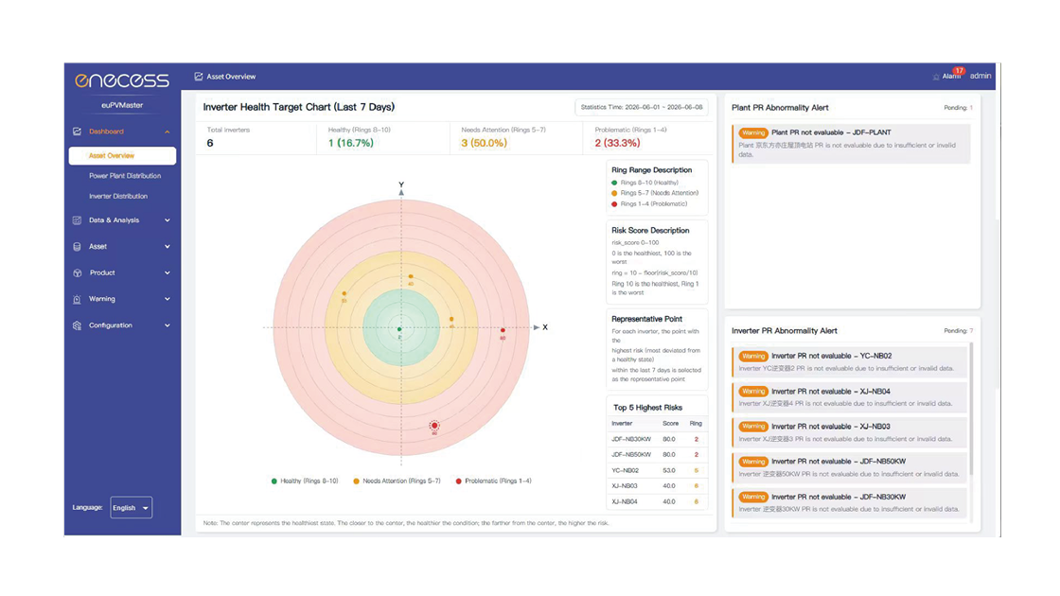Screen dimensions: 1060x596
Task: Open the Alarm notifications with badge 17
Action: 949,75
